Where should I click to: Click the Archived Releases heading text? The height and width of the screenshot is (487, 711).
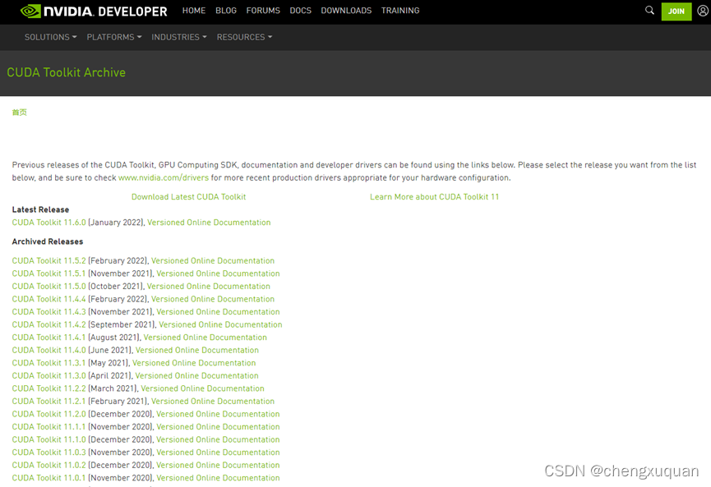pyautogui.click(x=47, y=241)
